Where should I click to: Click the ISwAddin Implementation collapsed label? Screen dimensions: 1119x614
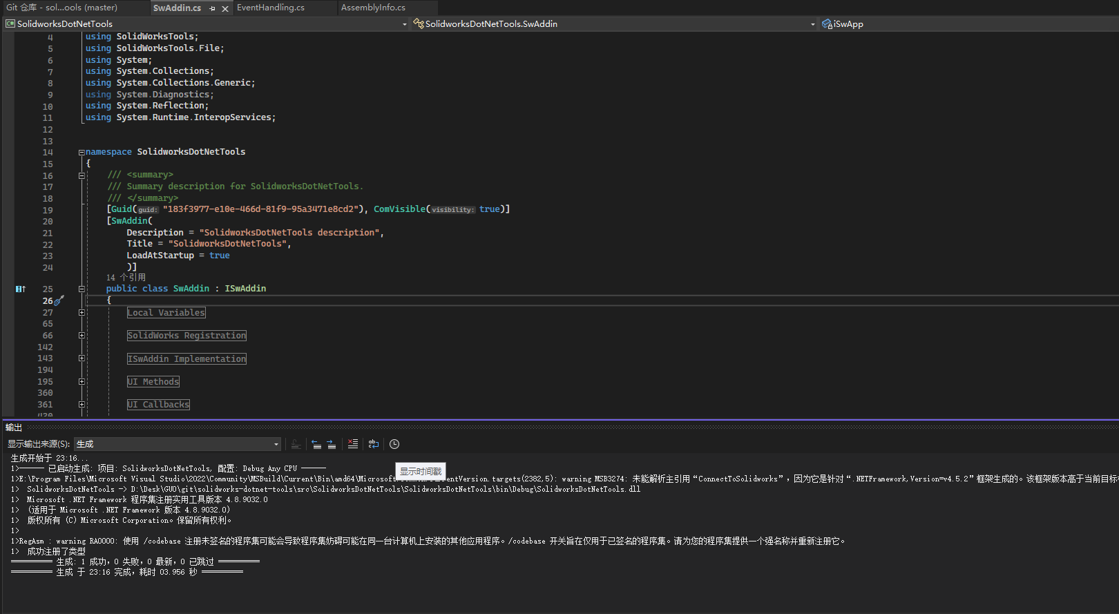(186, 358)
